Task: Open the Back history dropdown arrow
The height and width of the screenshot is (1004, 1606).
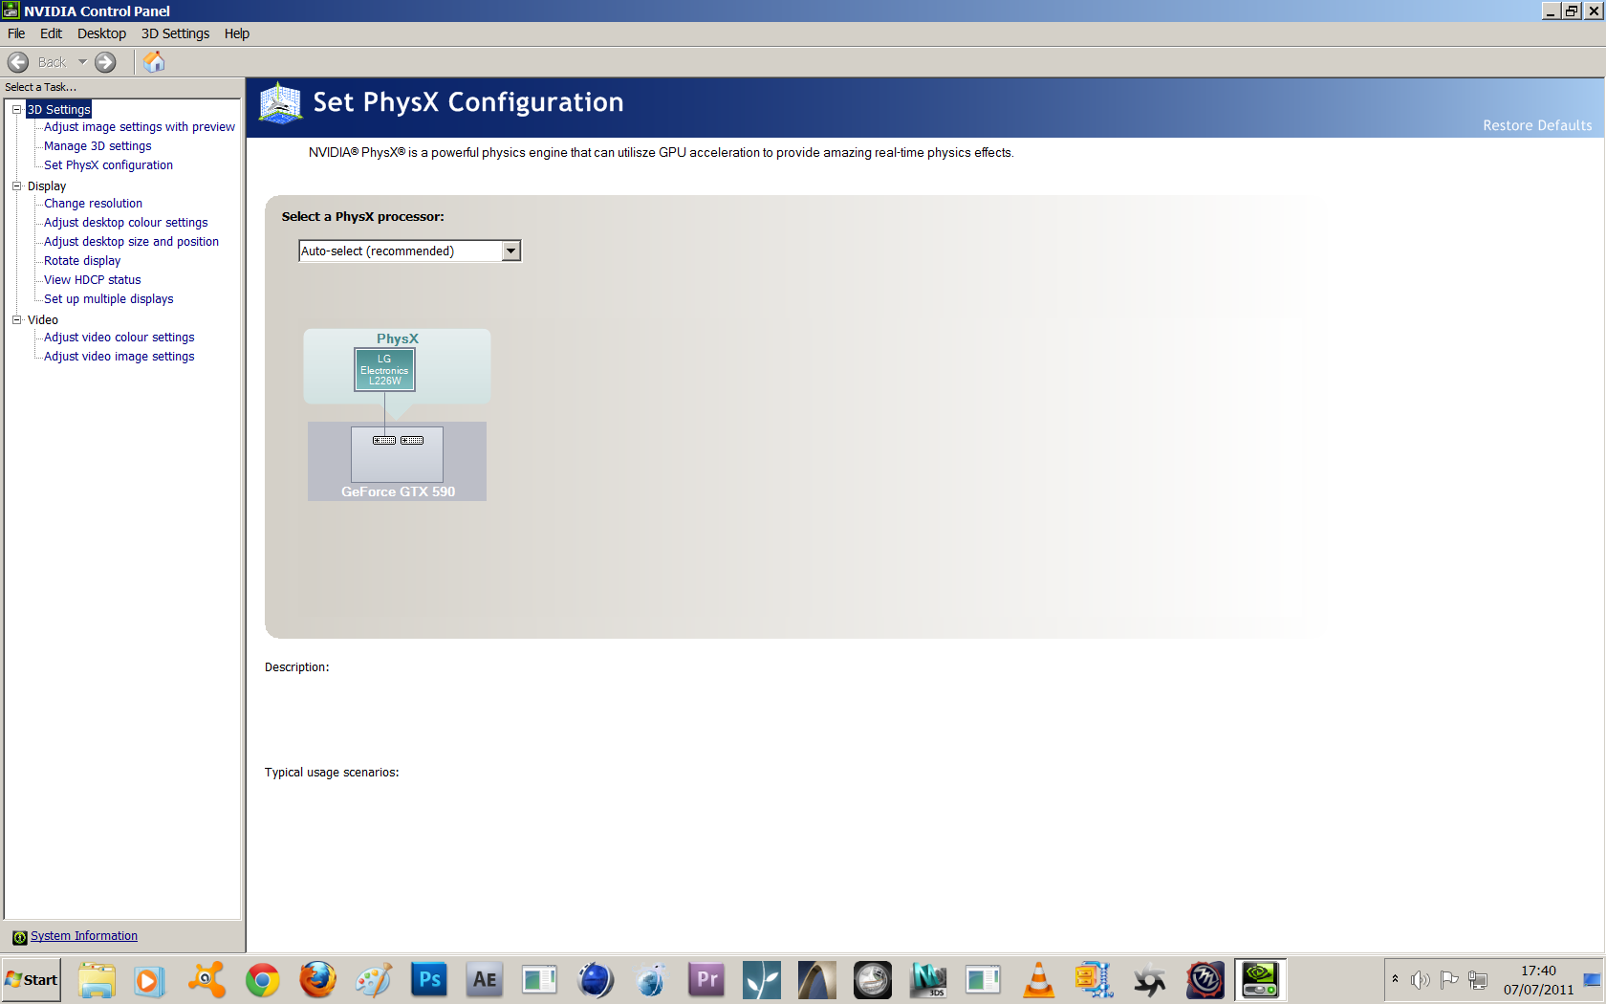Action: pos(82,62)
